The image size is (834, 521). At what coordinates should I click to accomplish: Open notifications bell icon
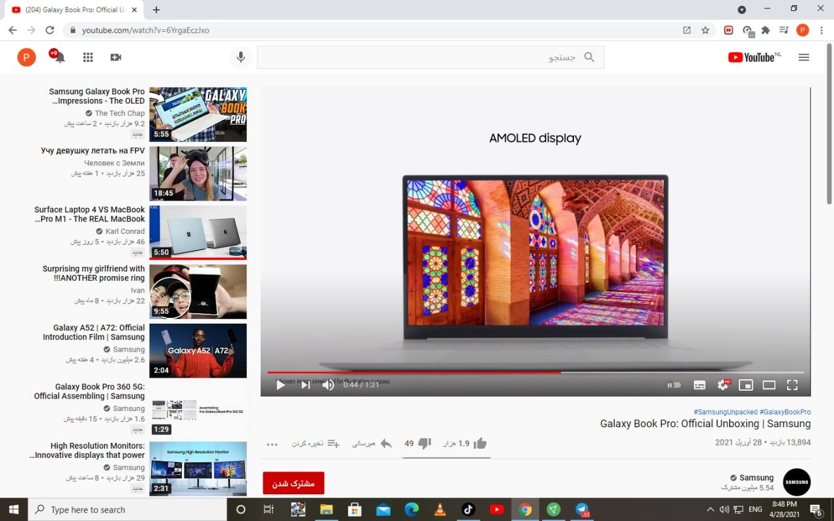(60, 57)
